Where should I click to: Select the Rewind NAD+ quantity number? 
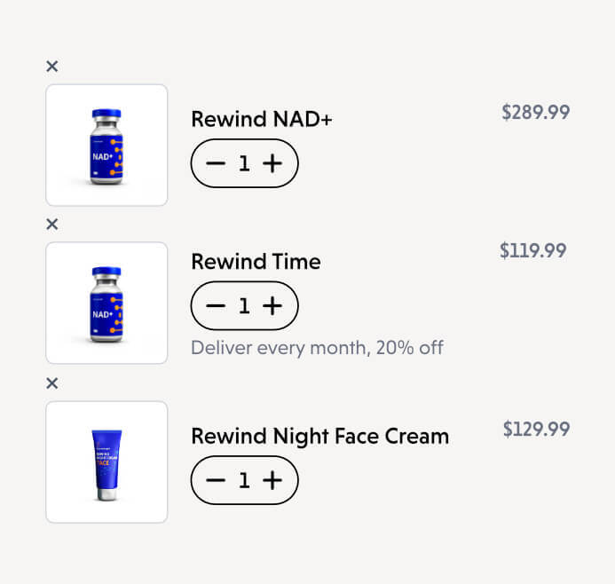[x=244, y=163]
